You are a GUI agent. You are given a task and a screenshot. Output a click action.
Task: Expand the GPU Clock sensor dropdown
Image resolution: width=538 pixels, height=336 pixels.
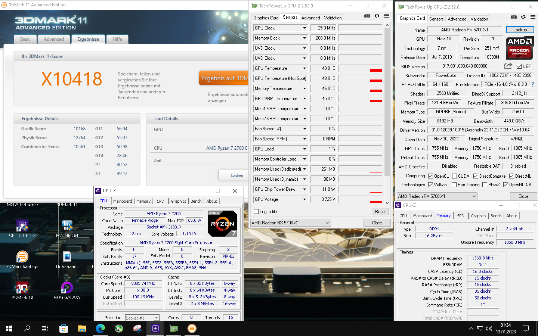[x=304, y=28]
